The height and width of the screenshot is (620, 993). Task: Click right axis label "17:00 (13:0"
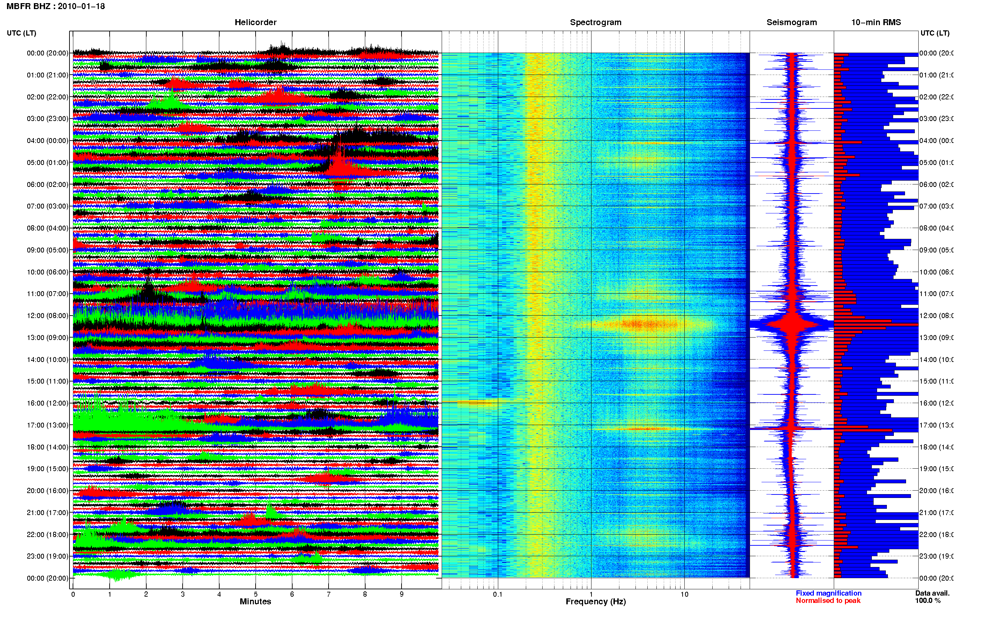(936, 425)
